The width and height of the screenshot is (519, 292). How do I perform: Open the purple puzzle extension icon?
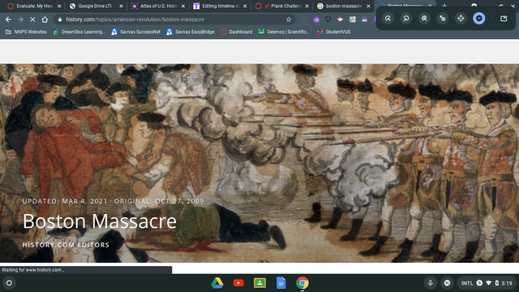point(316,19)
